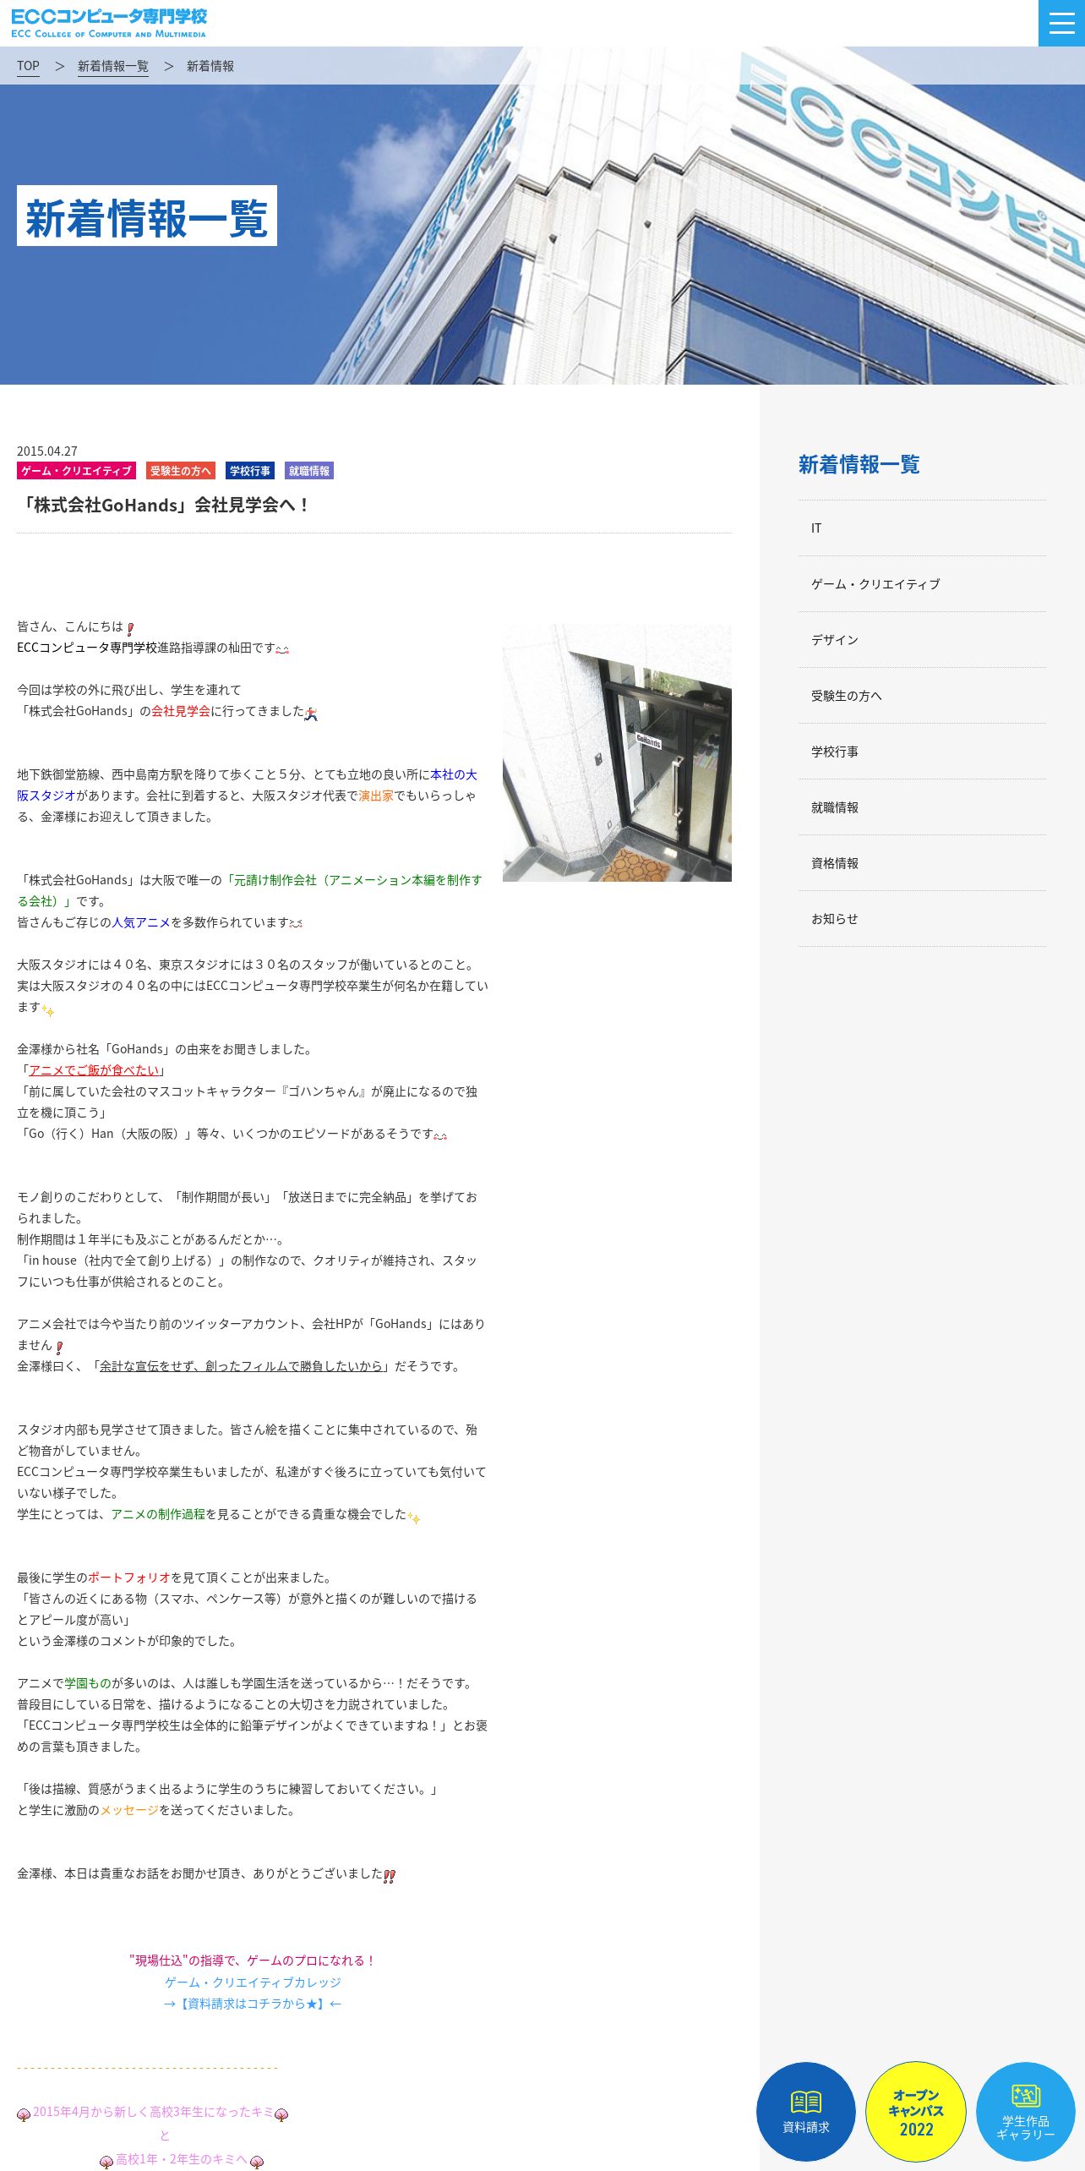Select the 受験生の方へ red tag
Viewport: 1085px width, 2171px height.
(x=181, y=471)
